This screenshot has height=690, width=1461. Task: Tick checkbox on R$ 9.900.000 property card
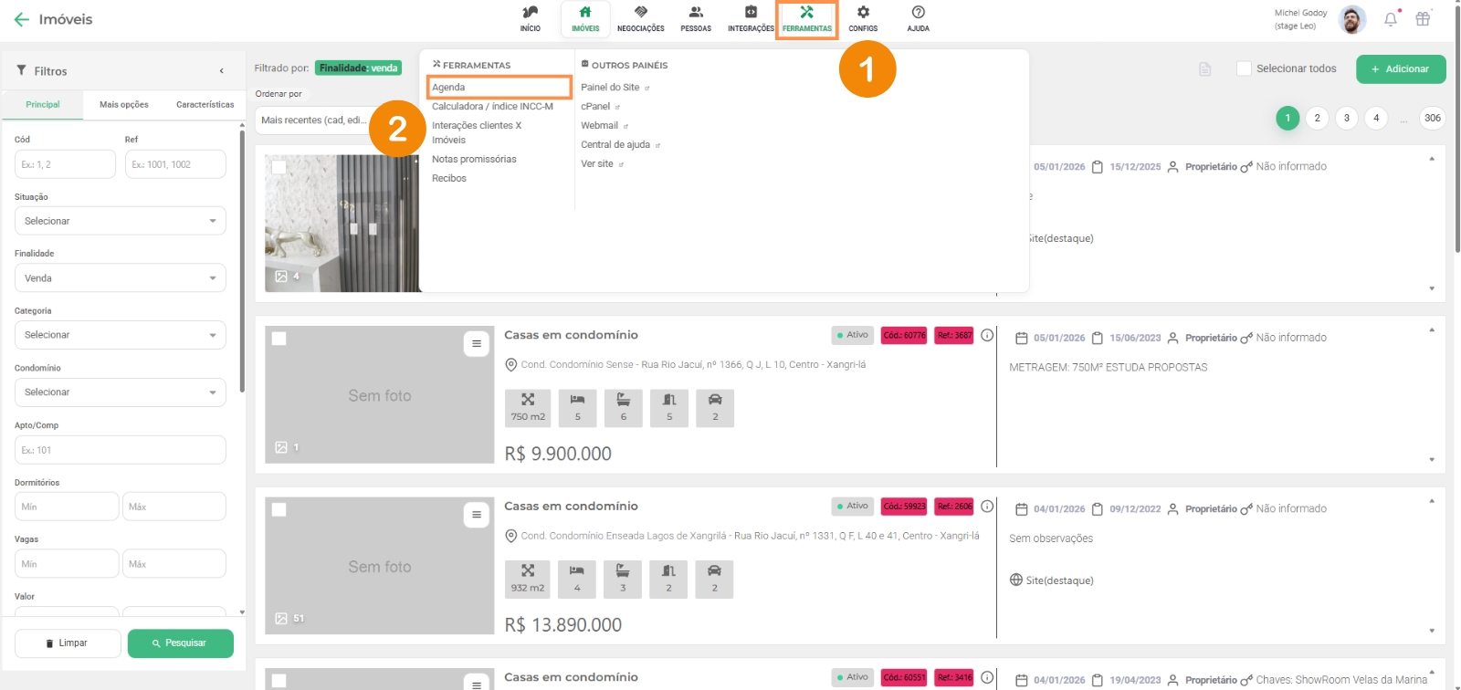click(279, 339)
